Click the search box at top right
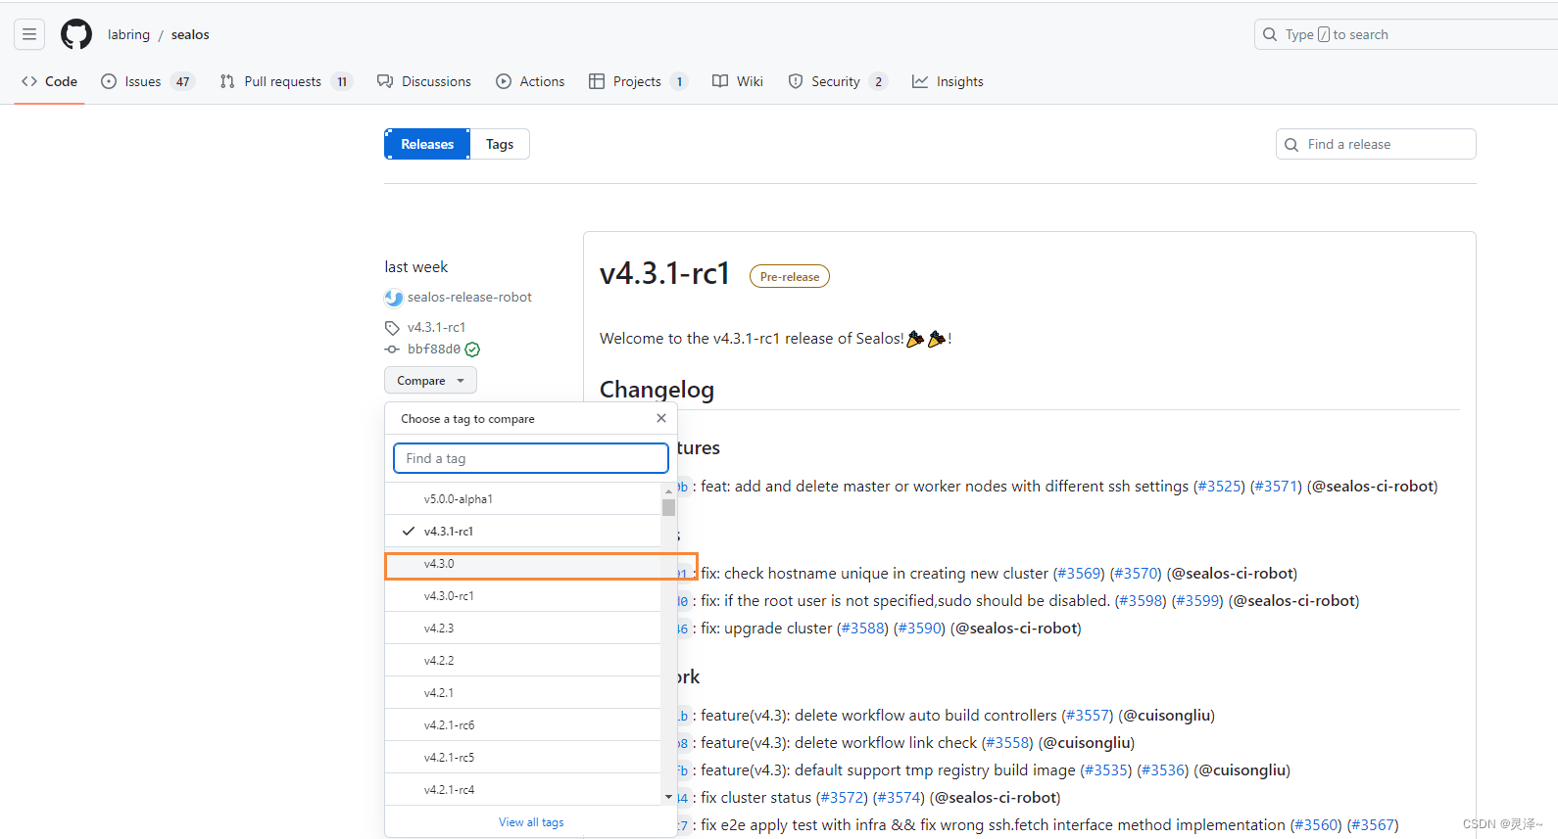The width and height of the screenshot is (1558, 839). pos(1405,34)
